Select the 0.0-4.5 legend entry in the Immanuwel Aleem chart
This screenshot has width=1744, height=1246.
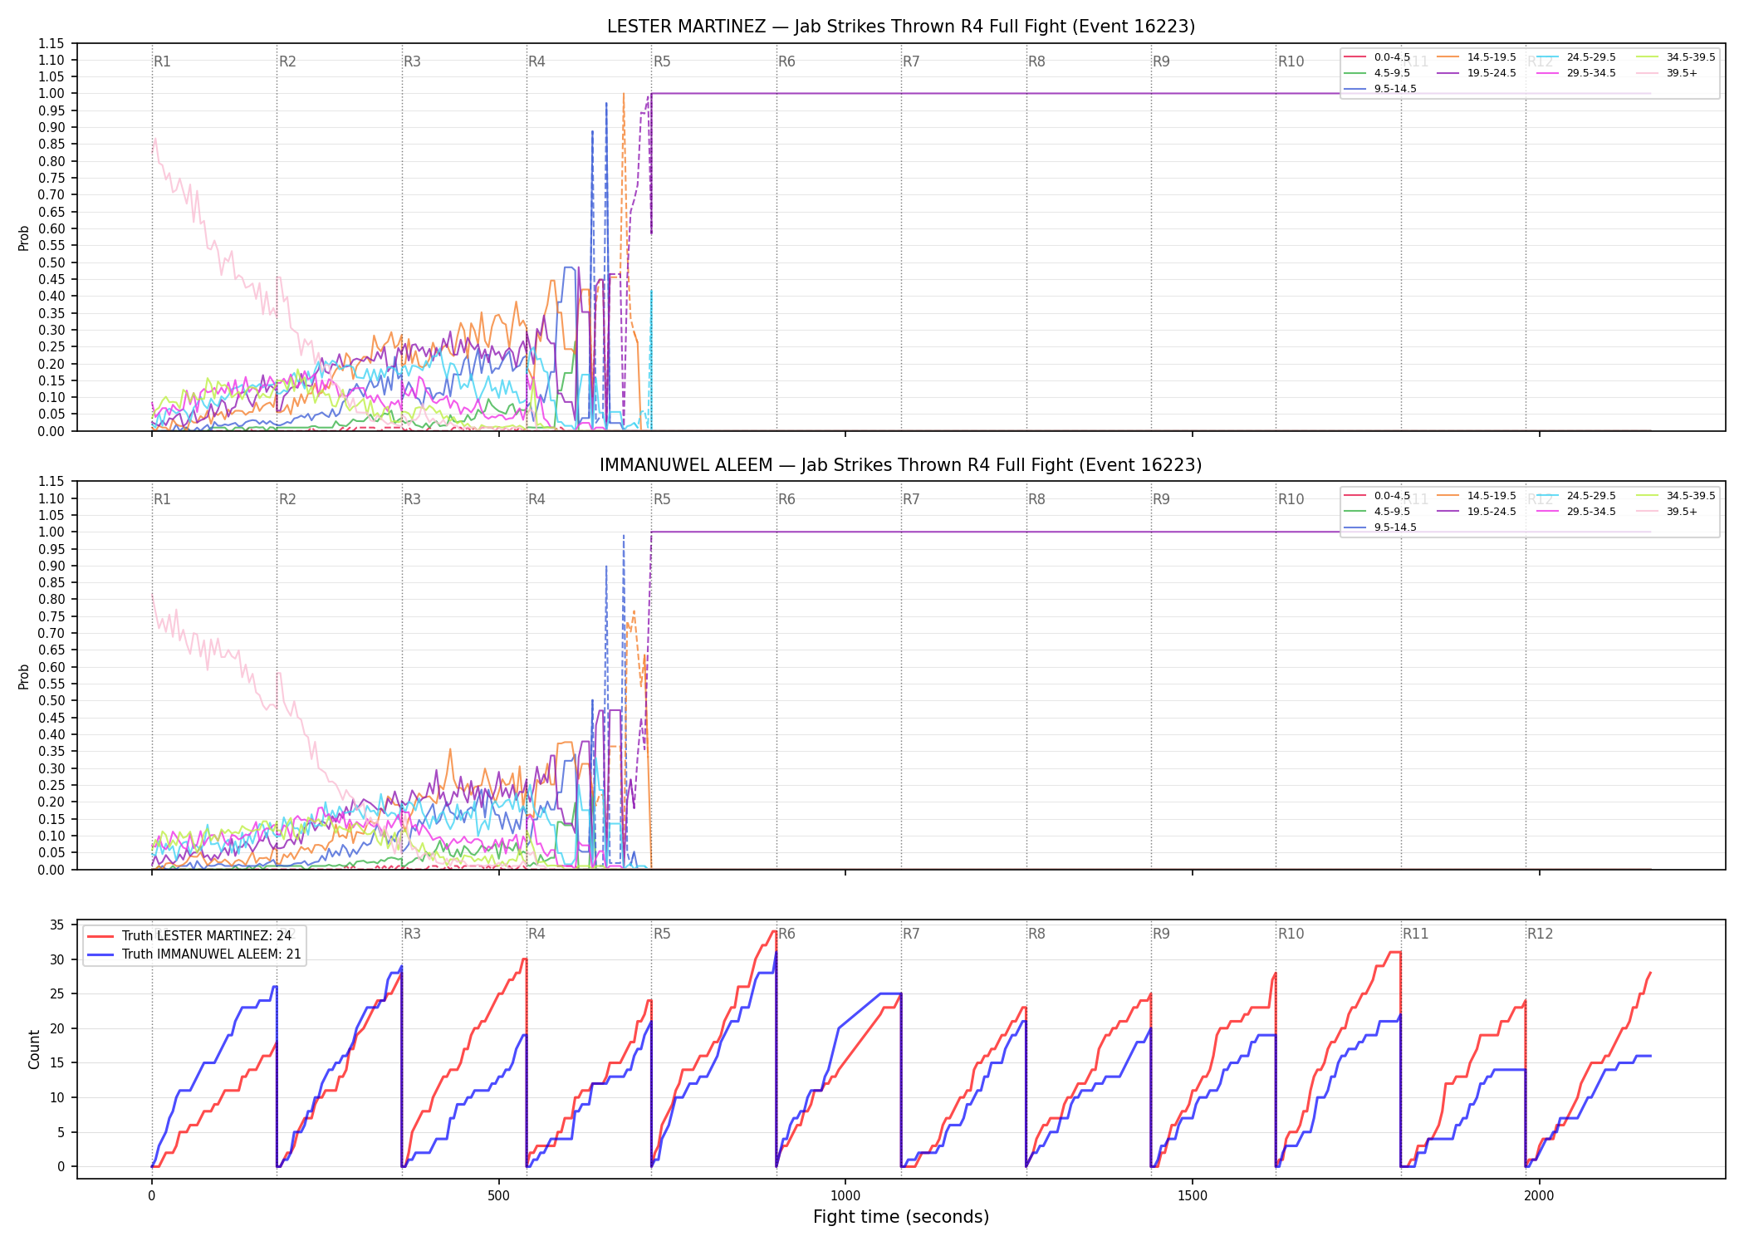click(1377, 496)
